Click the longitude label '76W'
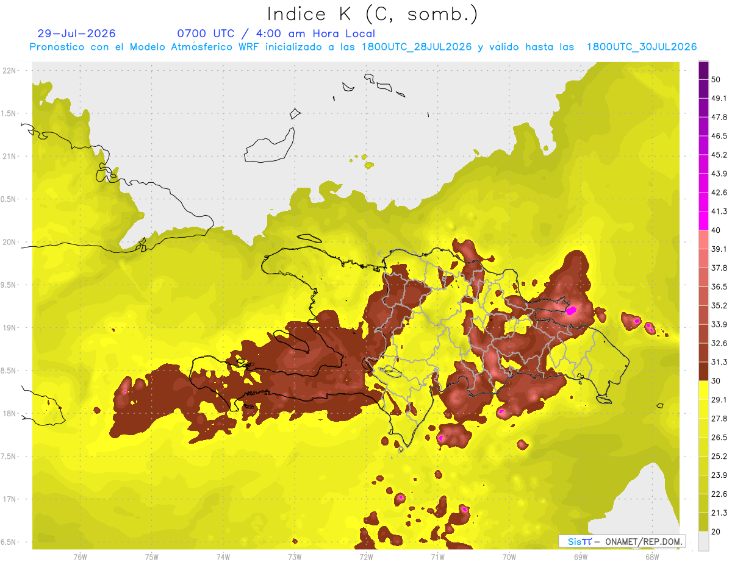This screenshot has height=565, width=732. (x=80, y=556)
